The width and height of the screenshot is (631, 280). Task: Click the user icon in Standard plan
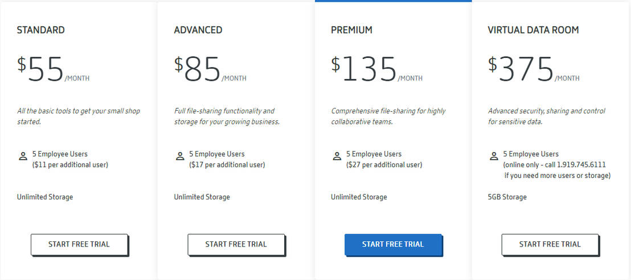click(23, 156)
